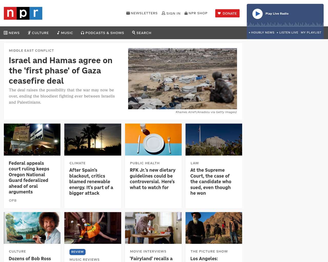Click the Sign In person icon
The image size is (328, 262).
[x=163, y=13]
